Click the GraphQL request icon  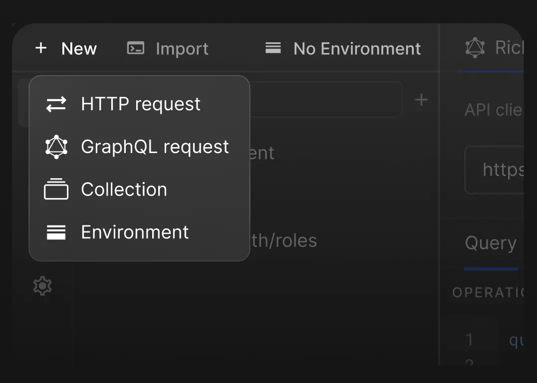(x=56, y=147)
